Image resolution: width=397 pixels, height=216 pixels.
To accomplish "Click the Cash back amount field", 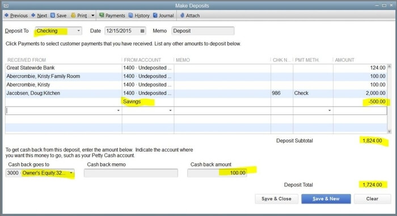I will pyautogui.click(x=217, y=173).
